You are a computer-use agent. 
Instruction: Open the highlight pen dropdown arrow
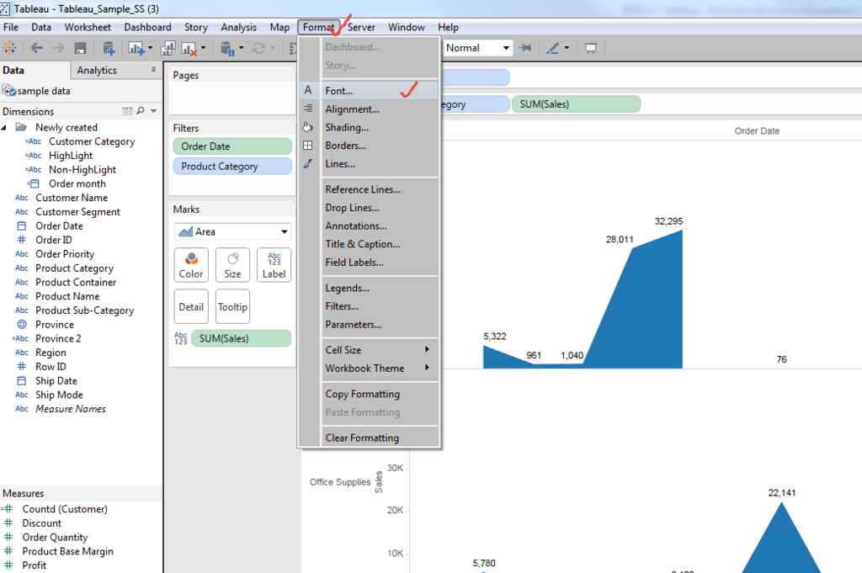pos(567,48)
